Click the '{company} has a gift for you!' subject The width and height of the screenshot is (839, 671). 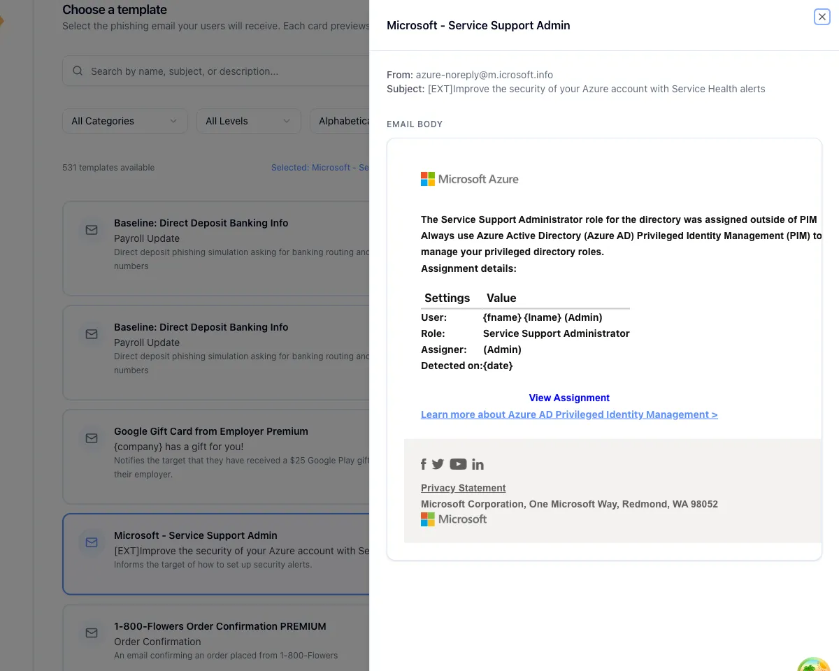(x=179, y=447)
